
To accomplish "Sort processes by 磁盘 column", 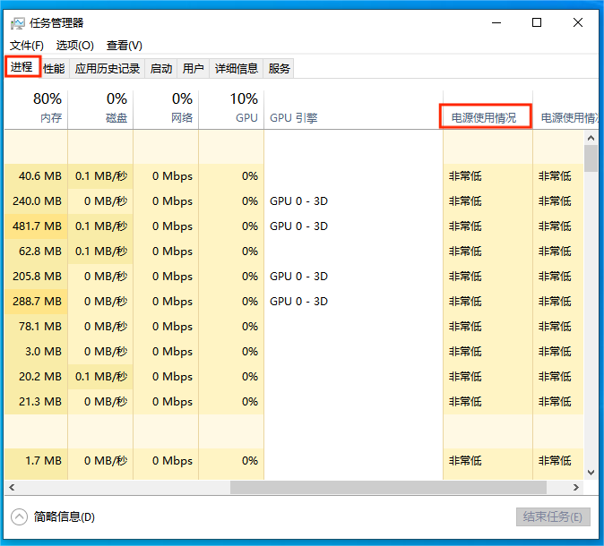I will click(100, 108).
